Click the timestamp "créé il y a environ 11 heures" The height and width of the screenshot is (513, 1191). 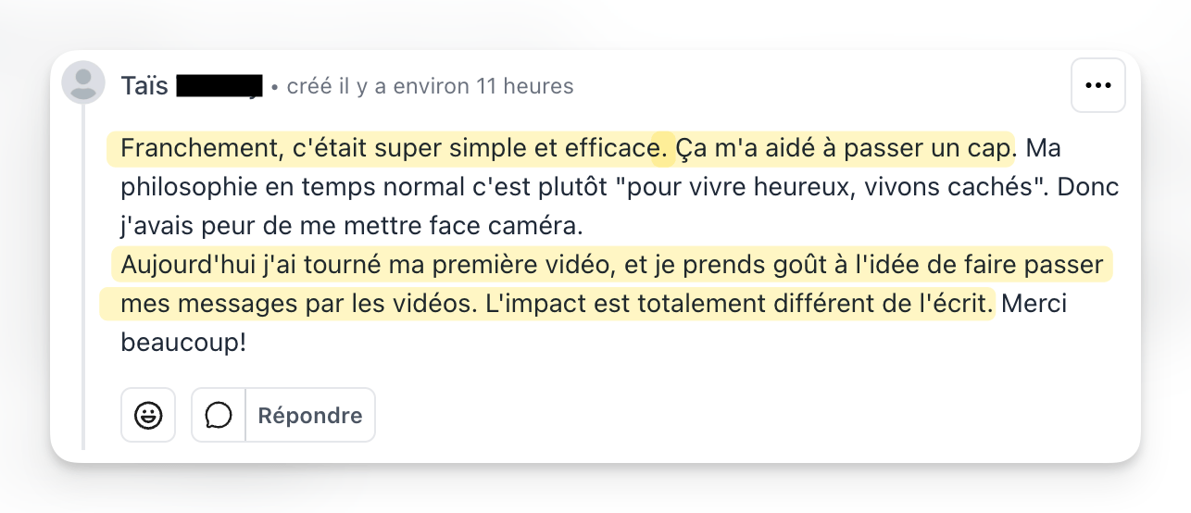click(x=430, y=86)
